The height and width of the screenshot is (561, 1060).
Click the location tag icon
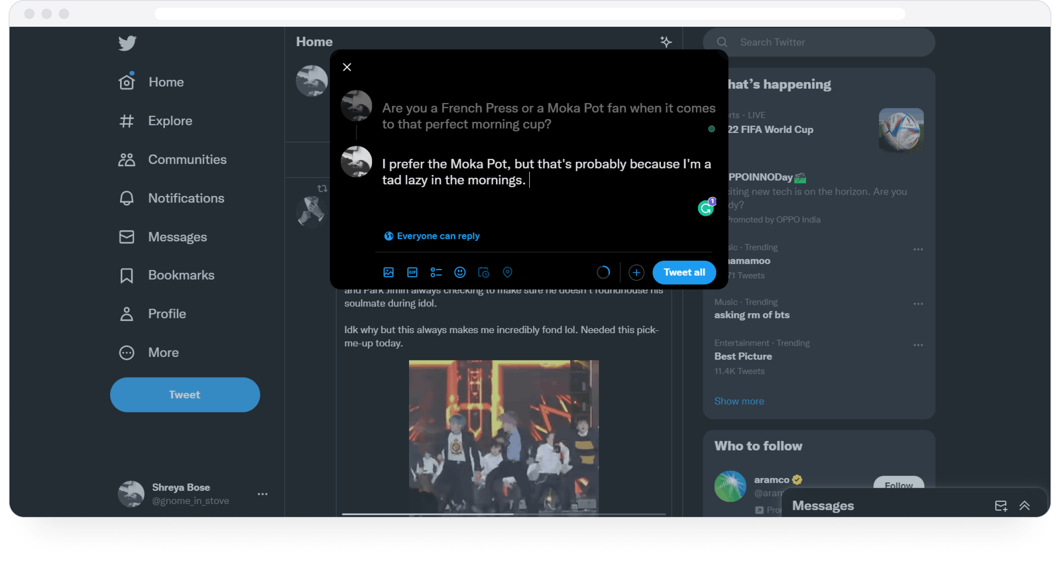point(508,272)
